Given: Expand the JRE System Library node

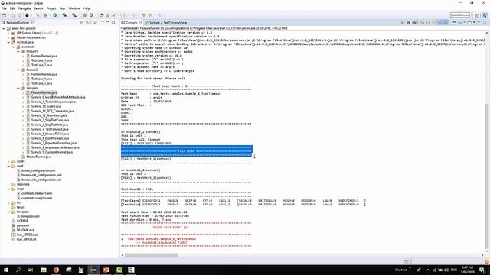Looking at the screenshot, I should click(x=8, y=33).
